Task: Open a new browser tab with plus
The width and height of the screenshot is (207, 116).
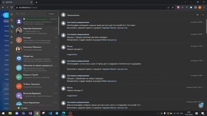Action: tap(36, 2)
